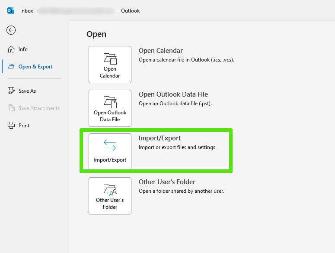
Task: Click the 'Other User's Folder' heading
Action: tap(167, 182)
